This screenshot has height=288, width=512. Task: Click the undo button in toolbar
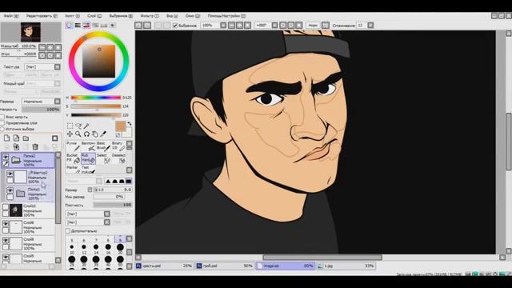(x=138, y=25)
